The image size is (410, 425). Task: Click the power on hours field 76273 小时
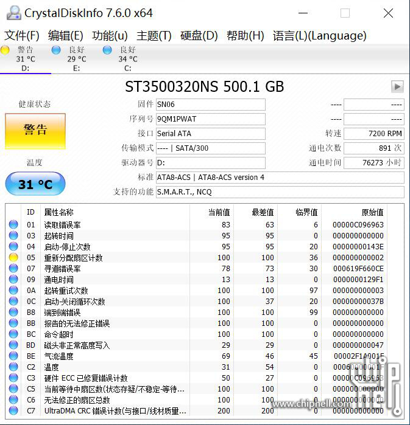coord(374,163)
